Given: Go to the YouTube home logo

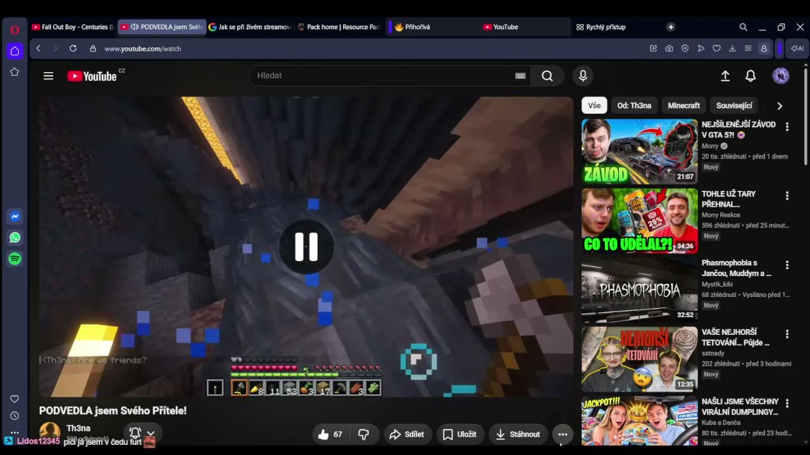Looking at the screenshot, I should [x=92, y=76].
